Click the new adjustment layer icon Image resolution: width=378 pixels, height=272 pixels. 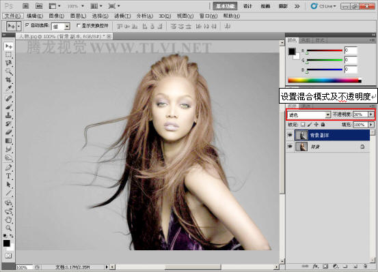click(x=336, y=267)
